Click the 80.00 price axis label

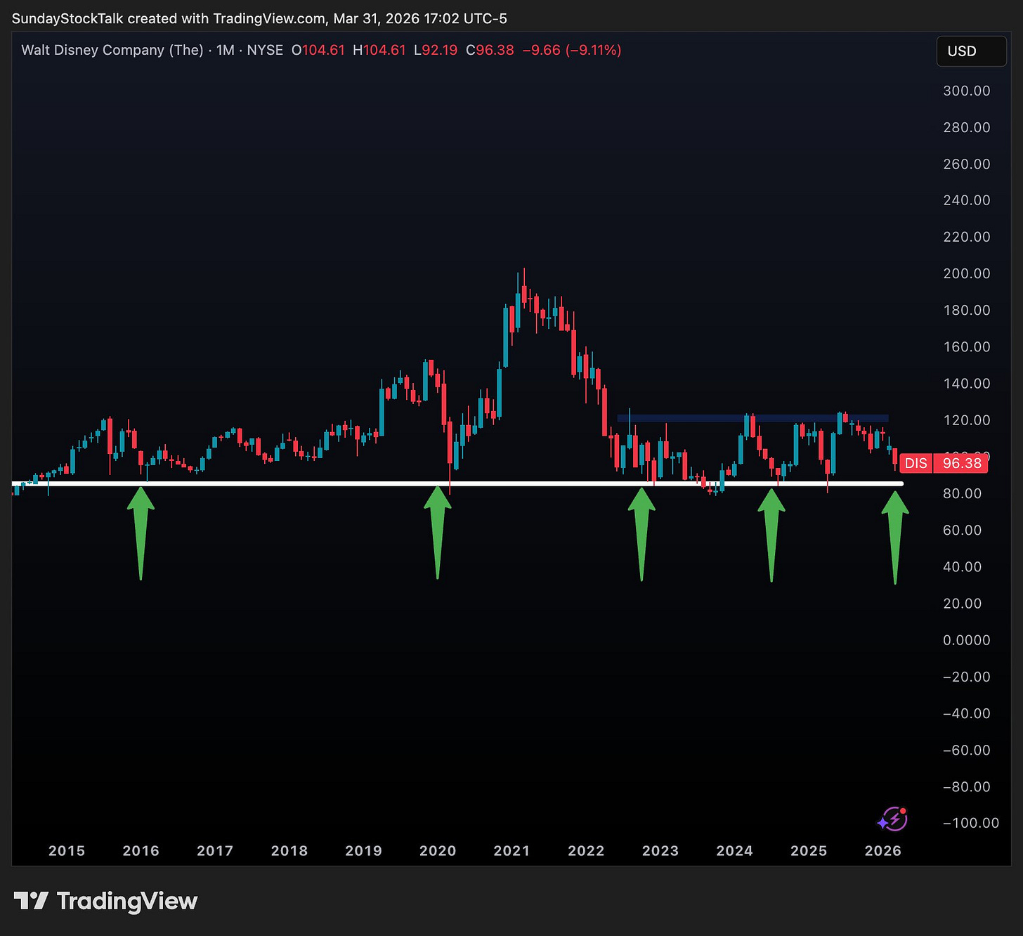pyautogui.click(x=962, y=493)
